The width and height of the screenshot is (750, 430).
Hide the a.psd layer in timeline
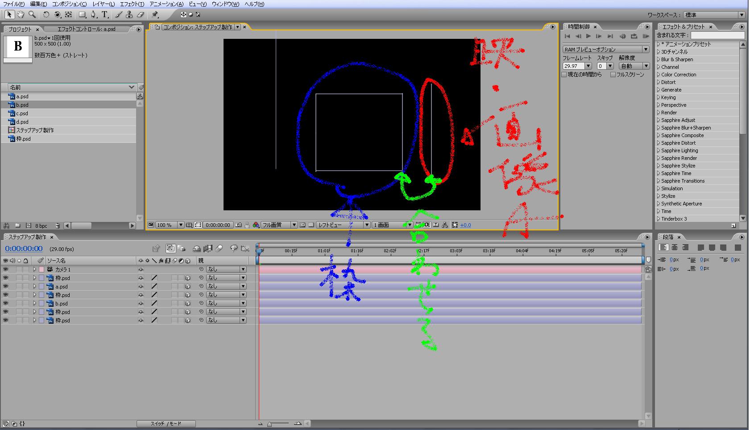tap(5, 286)
